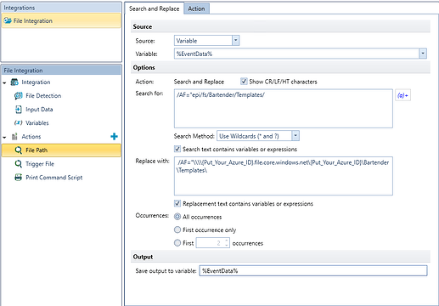Click the Source section header

pos(280,26)
